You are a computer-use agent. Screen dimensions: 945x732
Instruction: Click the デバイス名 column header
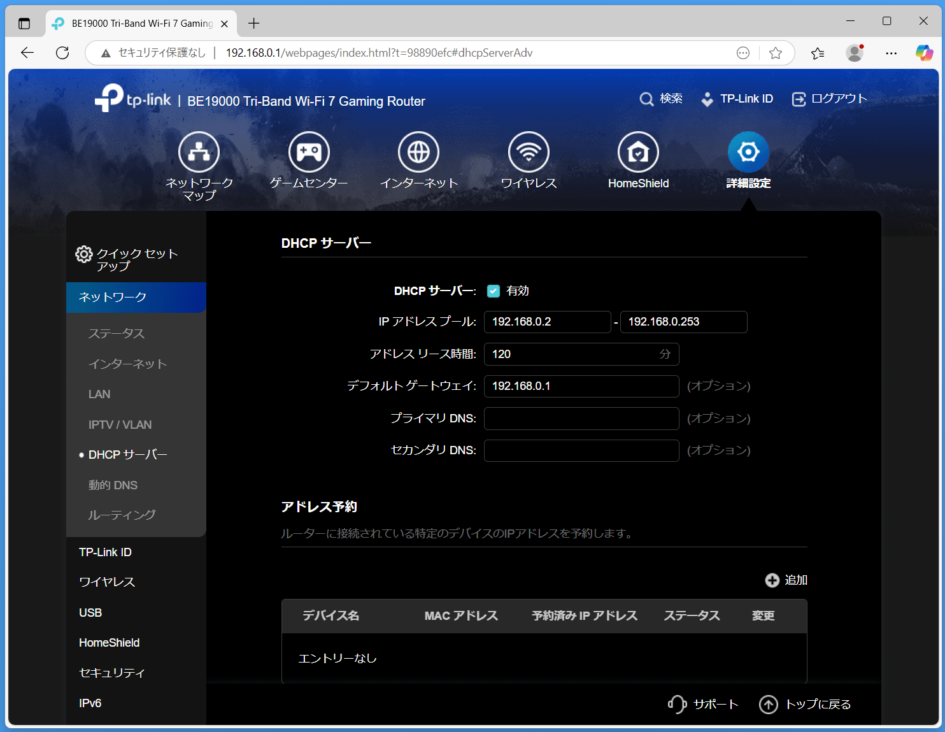[330, 616]
